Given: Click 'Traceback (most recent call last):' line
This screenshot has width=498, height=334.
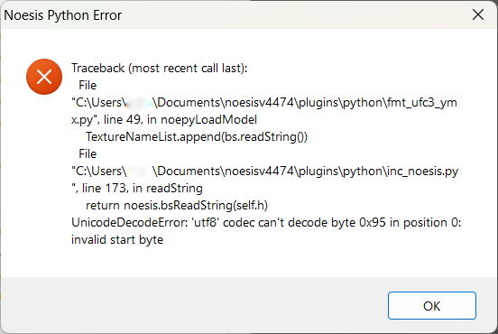Looking at the screenshot, I should (159, 68).
